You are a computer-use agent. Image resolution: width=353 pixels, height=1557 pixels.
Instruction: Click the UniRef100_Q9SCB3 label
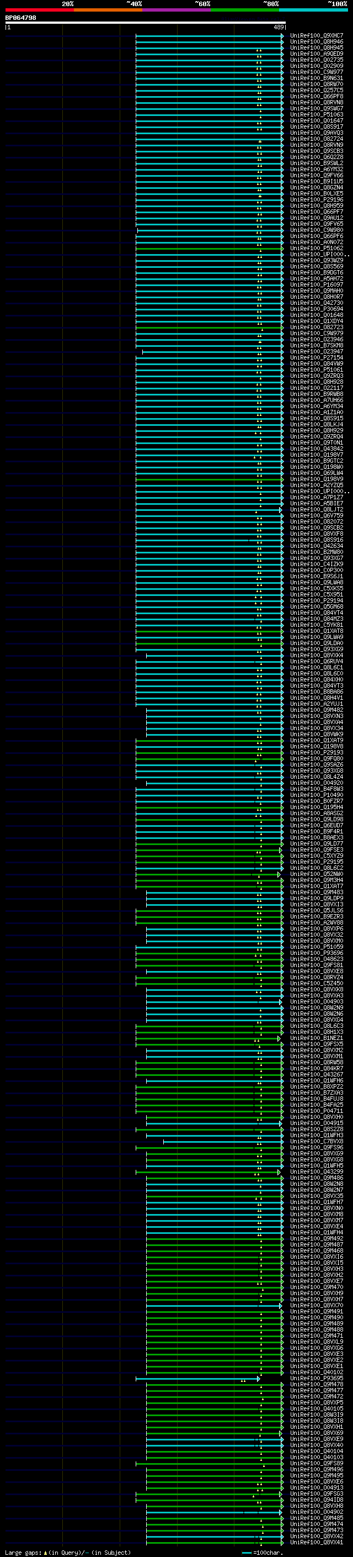point(317,151)
